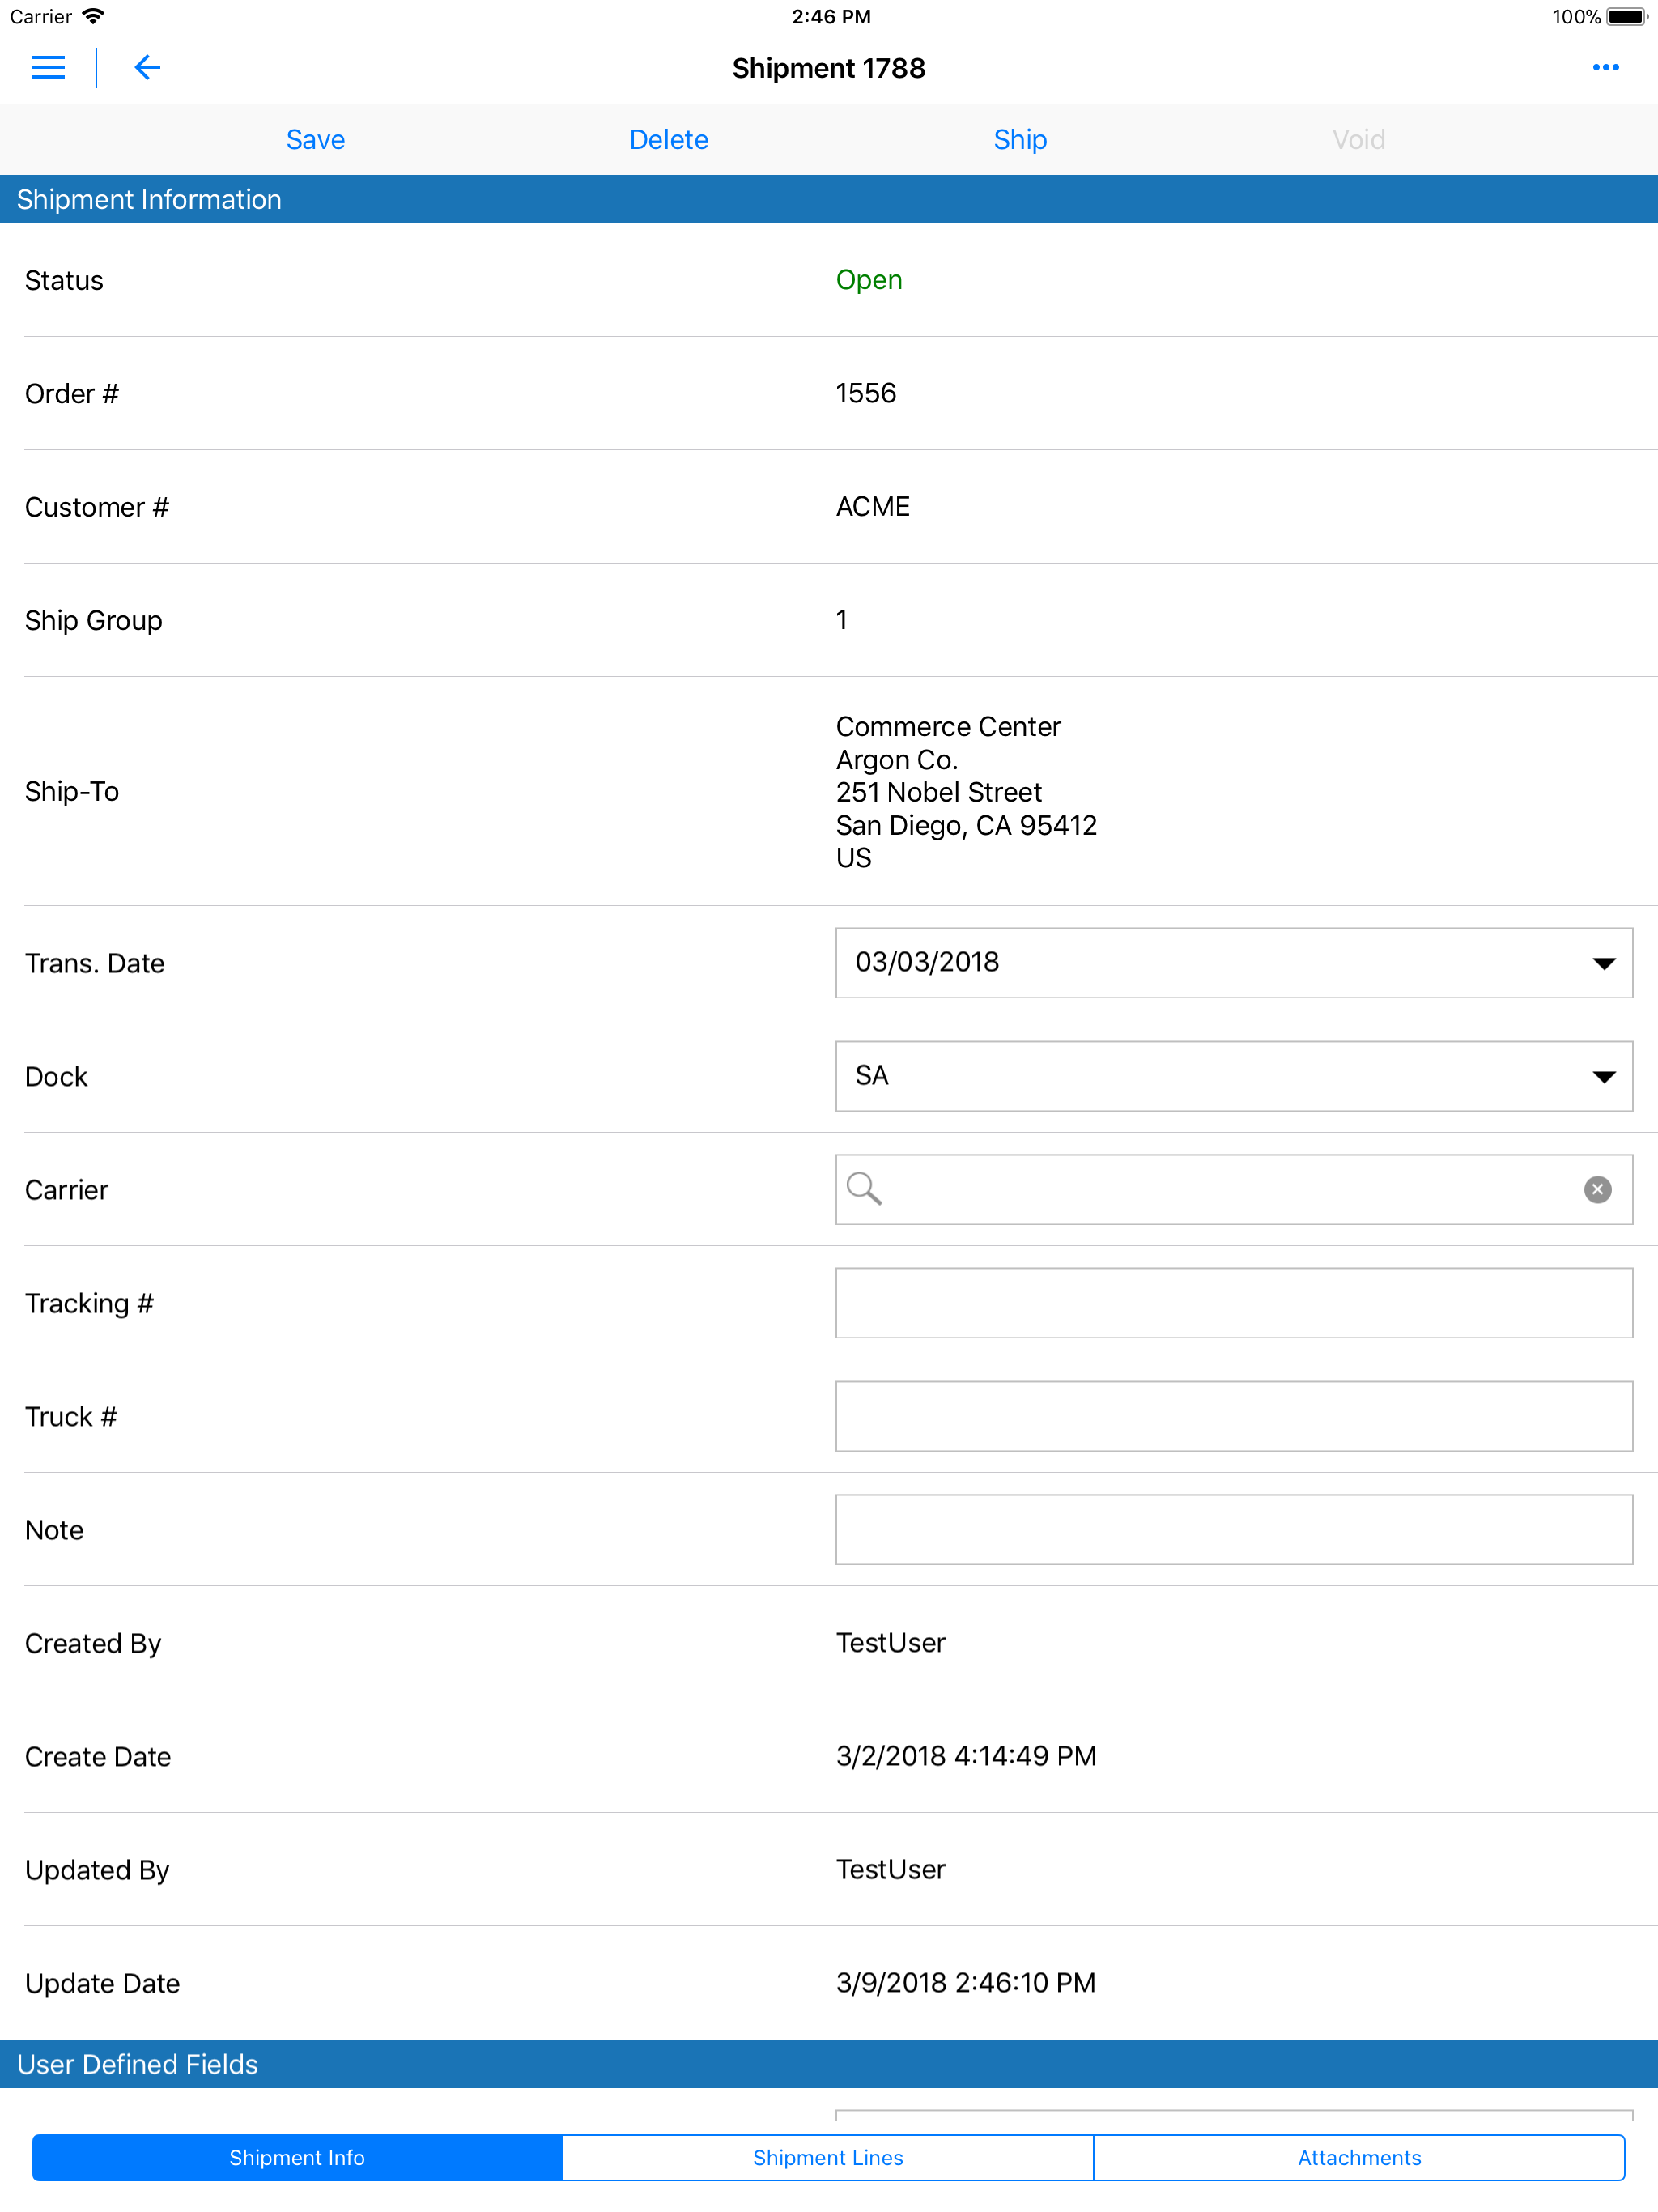Screen dimensions: 1658x2212
Task: Open the Trans. Date field showing 03/03/2018
Action: pyautogui.click(x=1234, y=963)
